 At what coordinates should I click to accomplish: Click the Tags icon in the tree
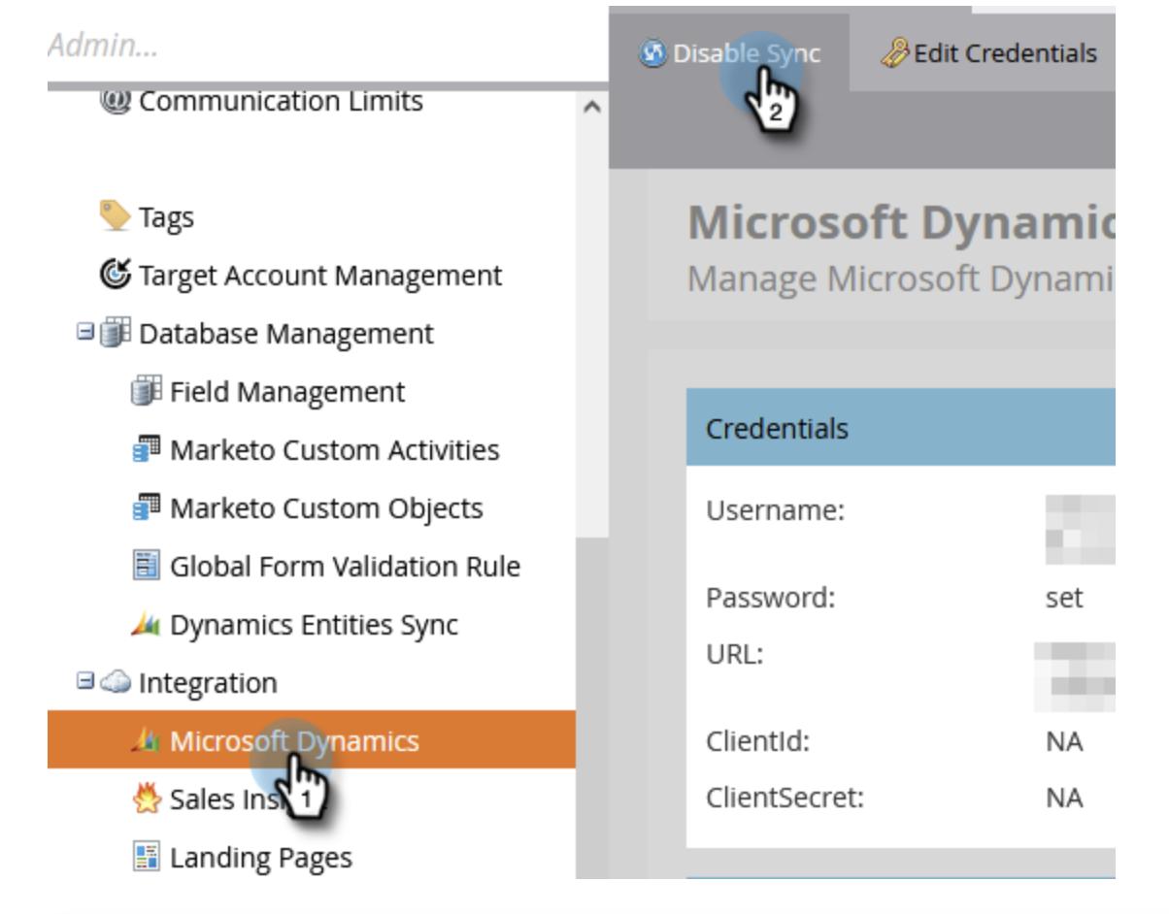pyautogui.click(x=116, y=216)
